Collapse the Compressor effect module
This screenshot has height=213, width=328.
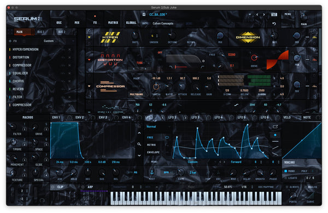(89, 86)
